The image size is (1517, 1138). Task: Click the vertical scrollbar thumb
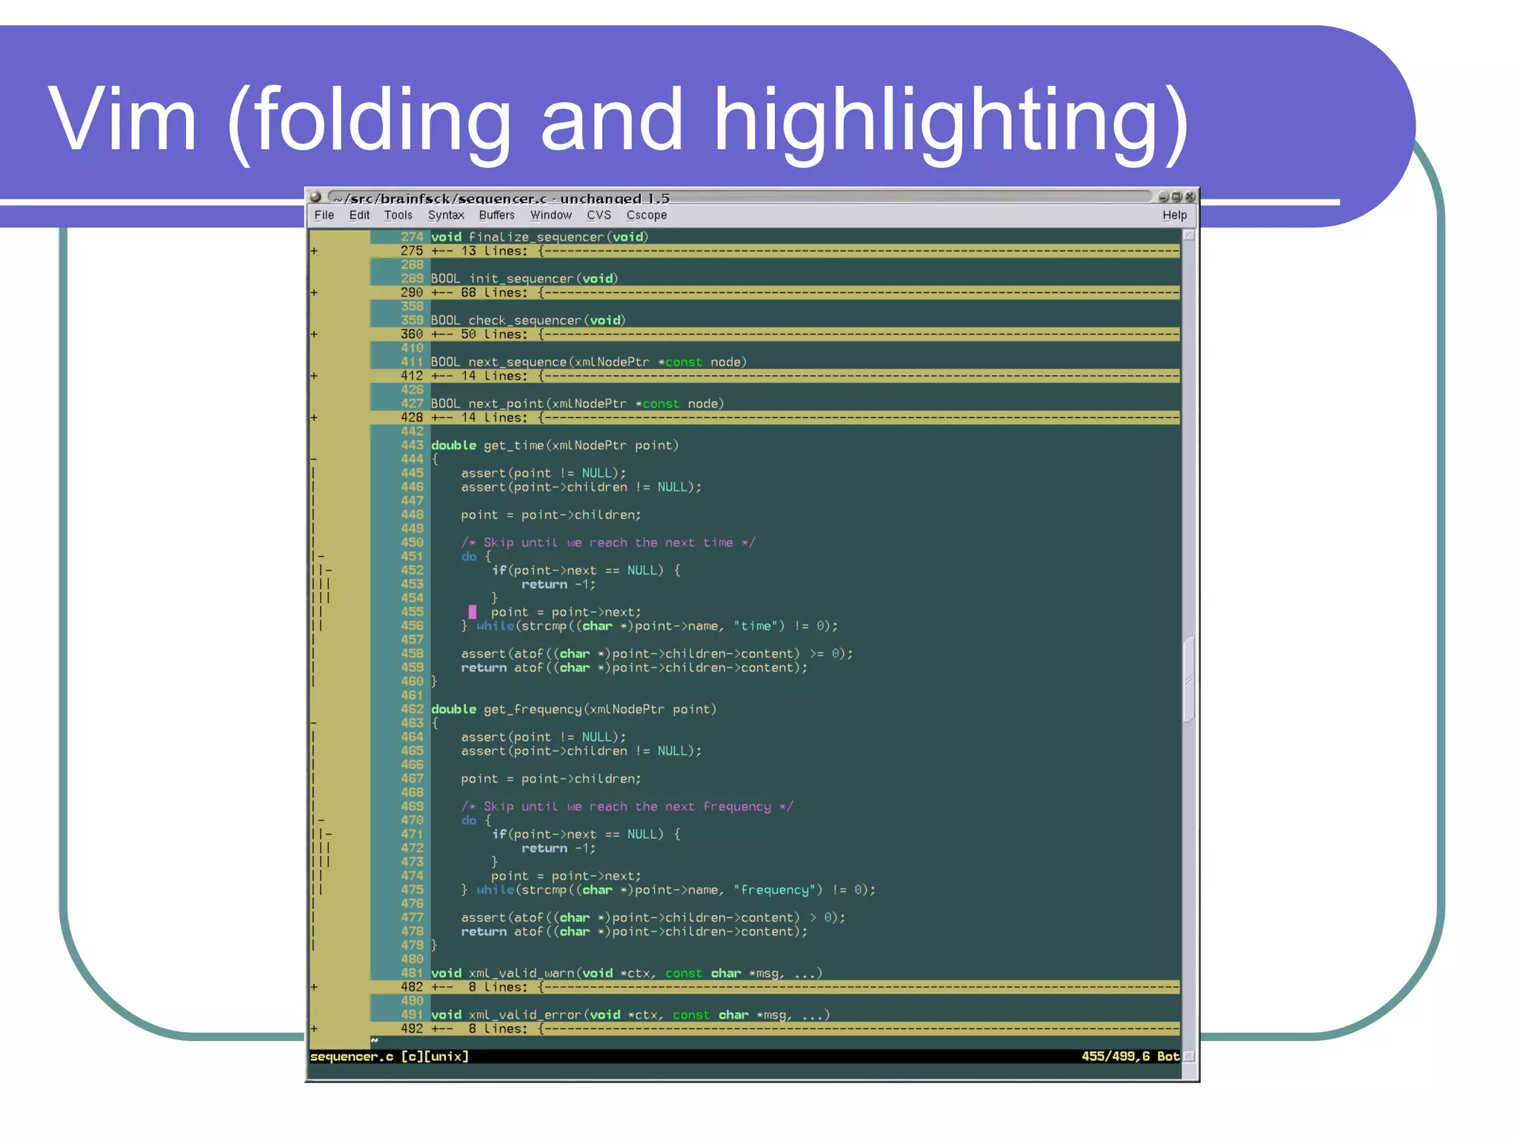pos(1189,679)
